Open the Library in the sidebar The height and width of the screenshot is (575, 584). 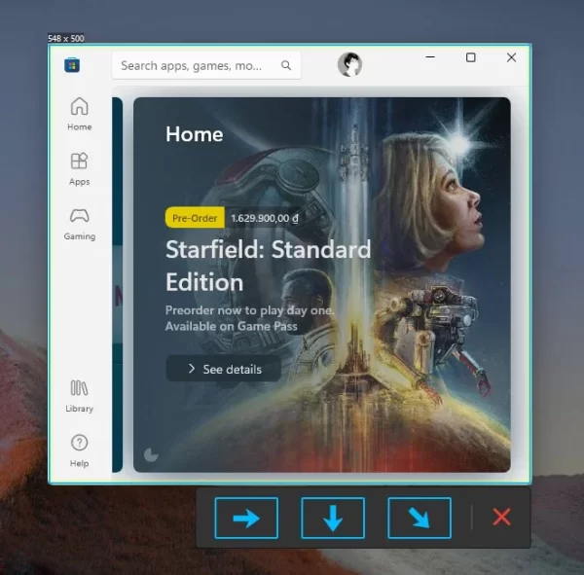[x=80, y=396]
